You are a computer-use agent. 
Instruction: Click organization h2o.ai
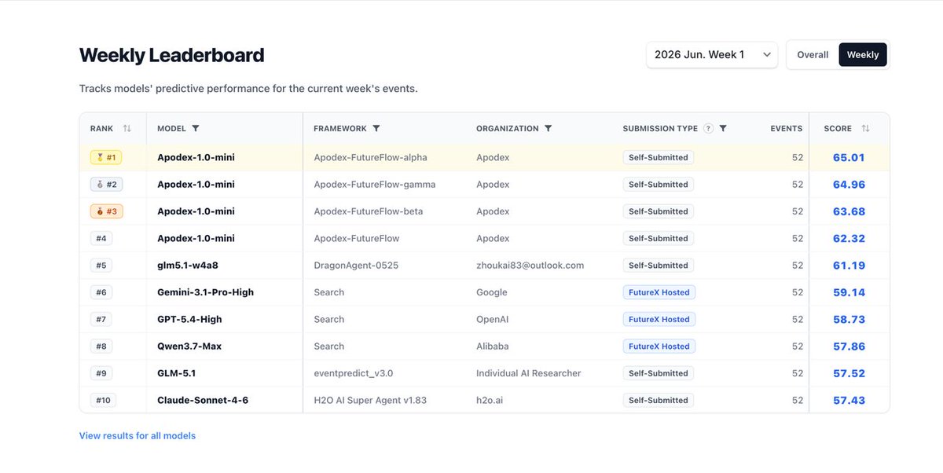pos(491,400)
